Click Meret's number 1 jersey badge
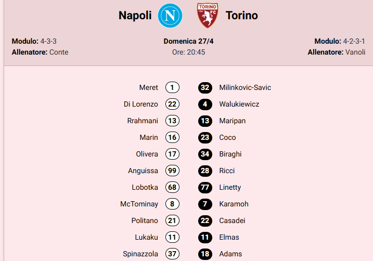This screenshot has height=261, width=373. tap(172, 88)
